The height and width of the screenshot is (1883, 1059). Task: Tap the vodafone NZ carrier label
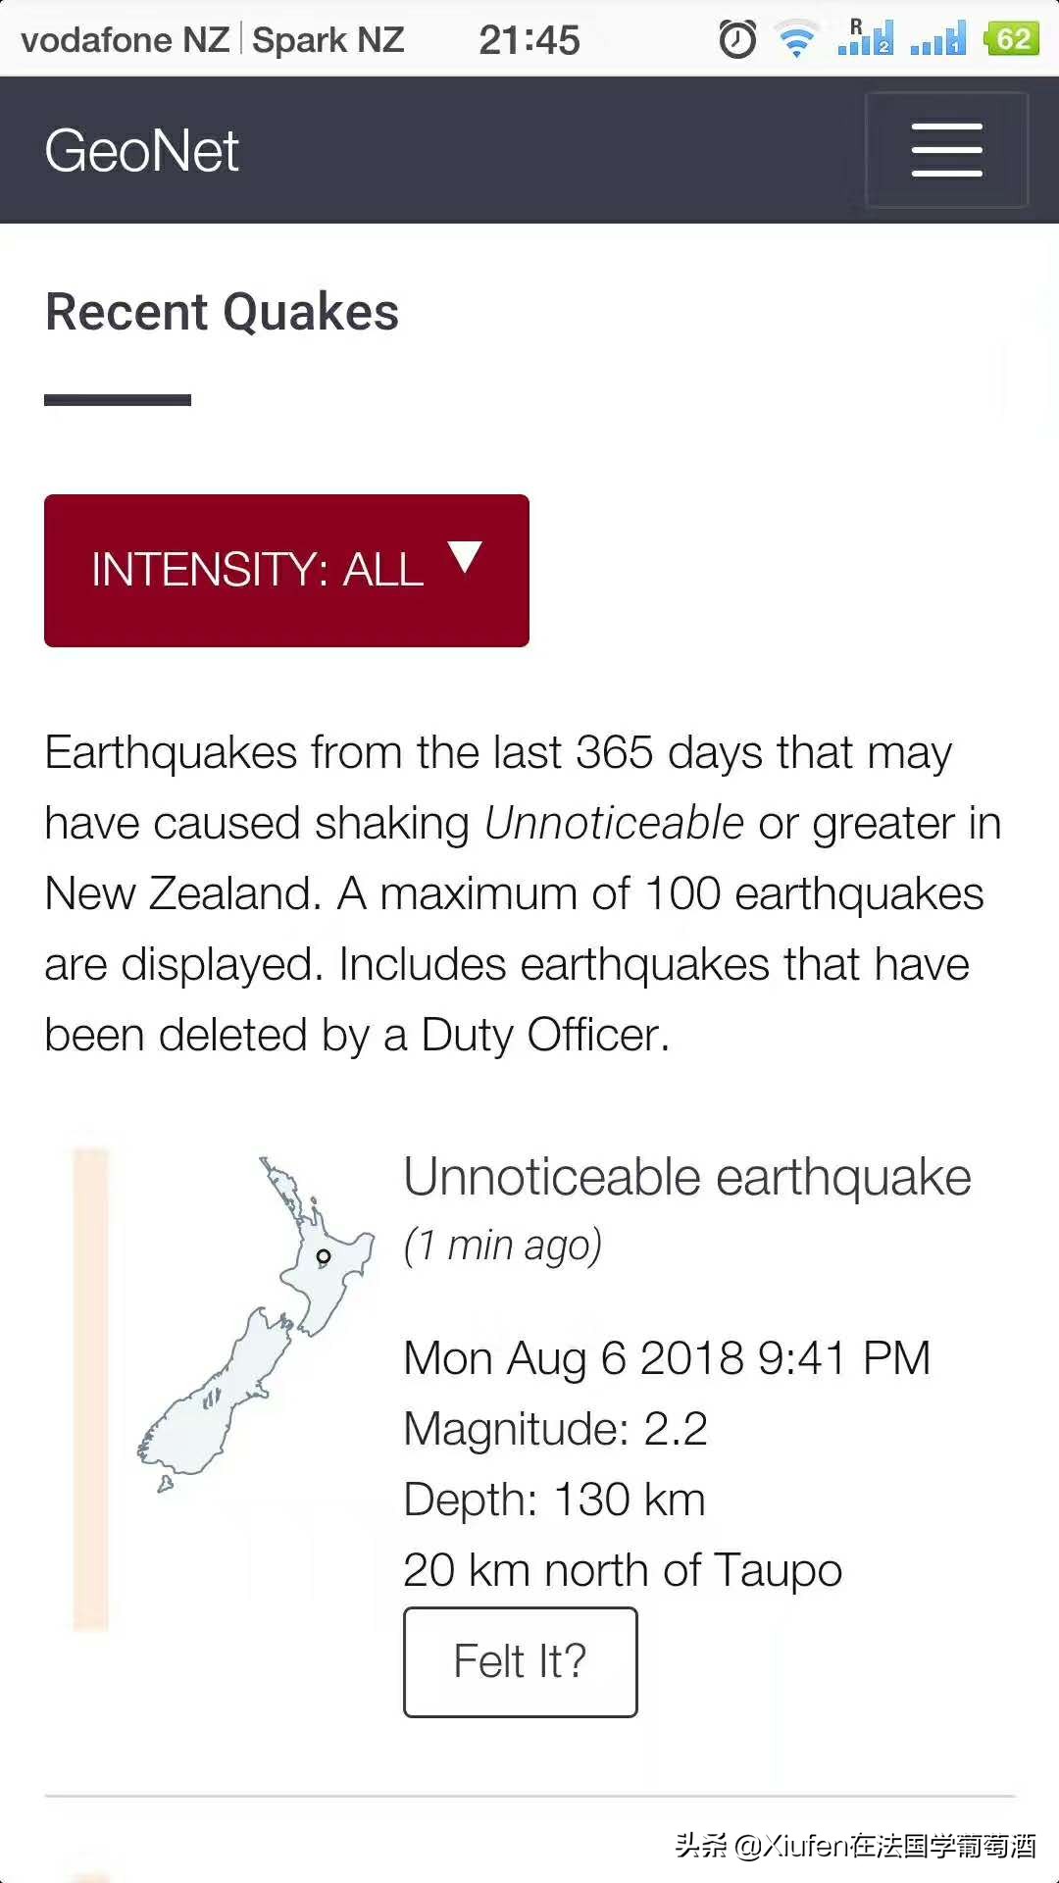(125, 40)
